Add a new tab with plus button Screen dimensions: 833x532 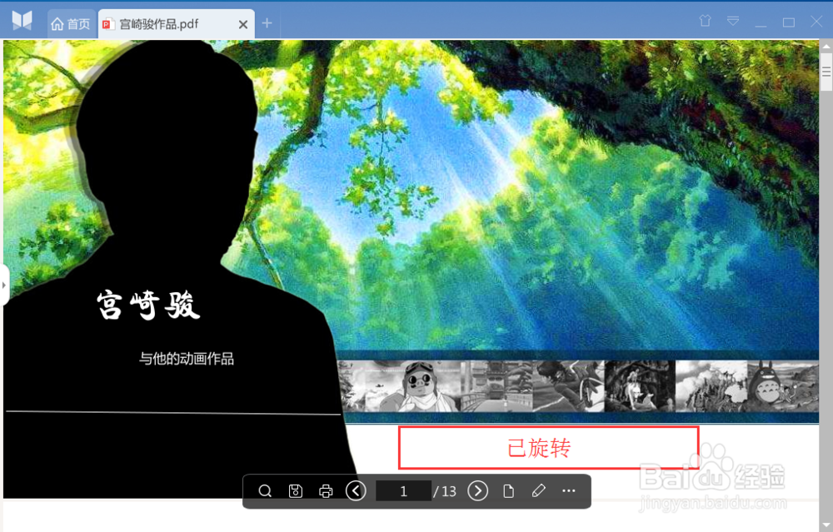267,23
